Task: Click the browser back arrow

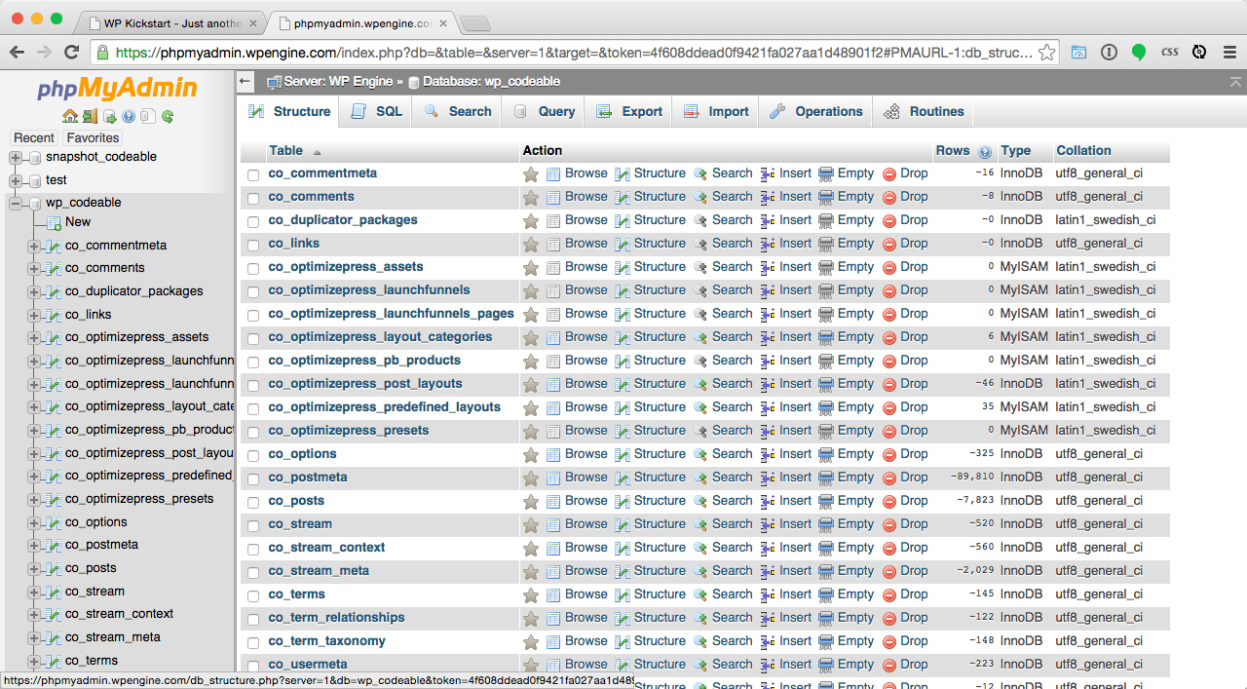Action: coord(18,53)
